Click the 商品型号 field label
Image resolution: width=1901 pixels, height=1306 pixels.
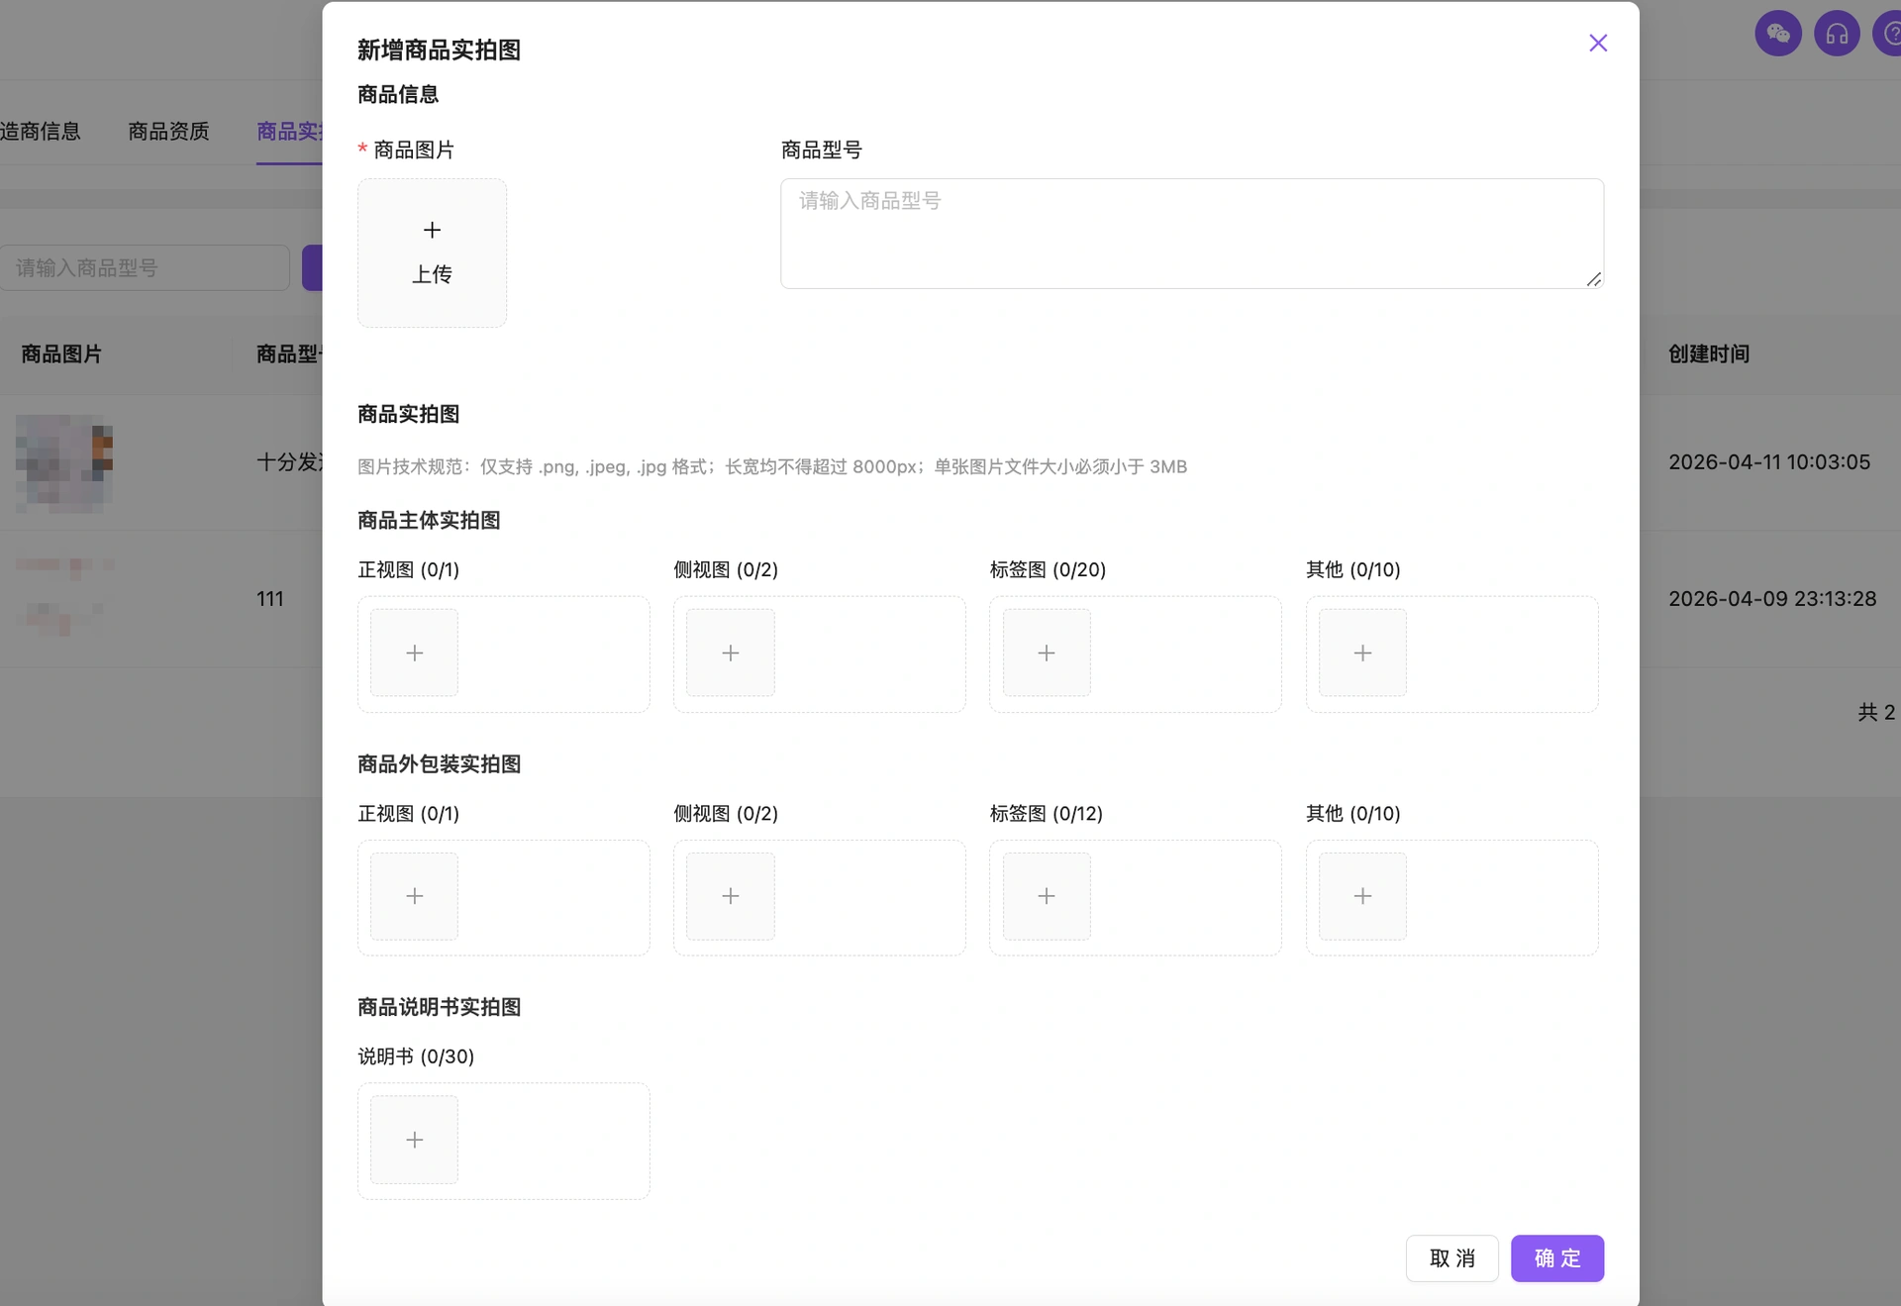(x=822, y=151)
